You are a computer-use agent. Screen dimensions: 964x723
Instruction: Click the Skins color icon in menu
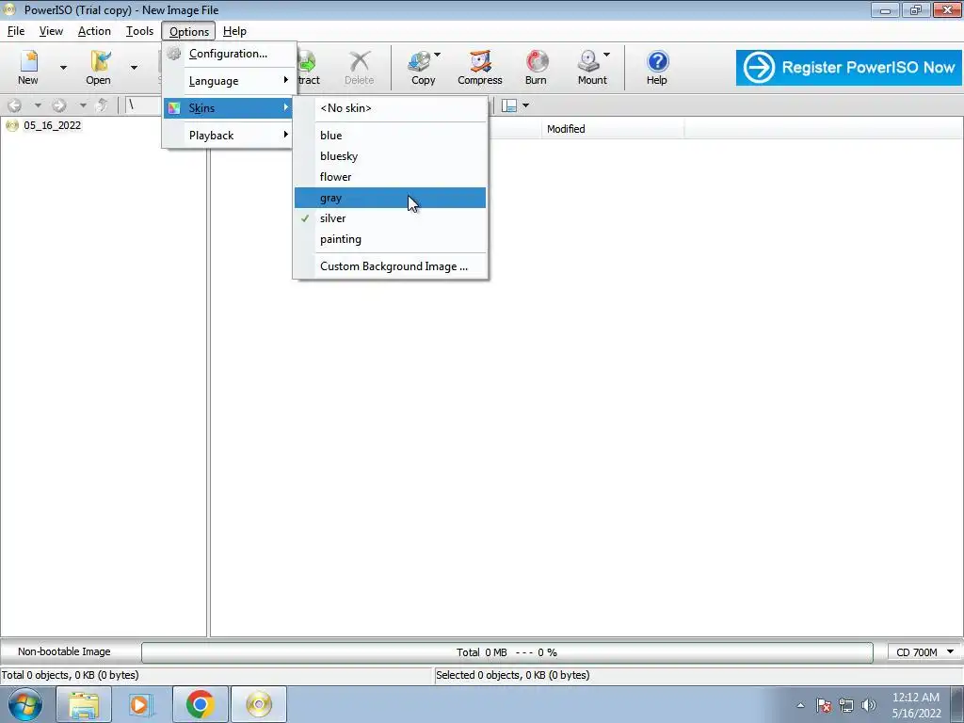click(x=174, y=108)
